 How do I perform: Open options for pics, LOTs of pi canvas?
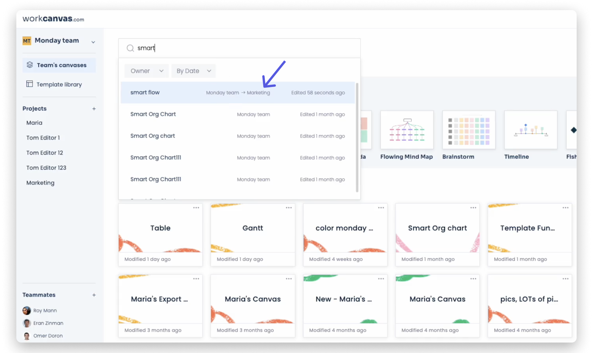coord(565,278)
